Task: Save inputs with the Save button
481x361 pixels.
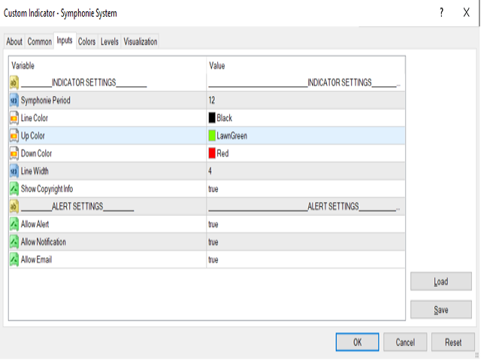Action: [441, 309]
